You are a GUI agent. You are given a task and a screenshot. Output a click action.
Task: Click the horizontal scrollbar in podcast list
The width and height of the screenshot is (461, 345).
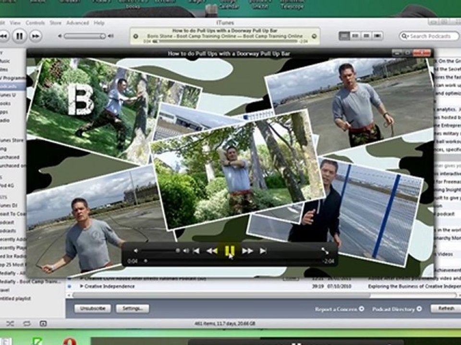click(221, 295)
